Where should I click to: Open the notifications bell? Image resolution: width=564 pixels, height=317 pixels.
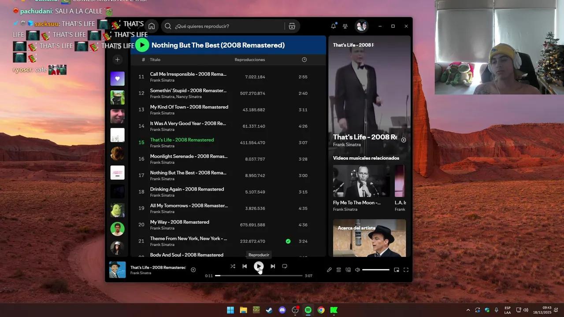(333, 26)
